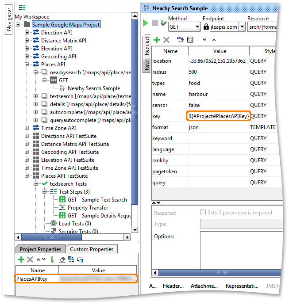Expand the Time Zone API node
This screenshot has width=289, height=305.
[27, 128]
